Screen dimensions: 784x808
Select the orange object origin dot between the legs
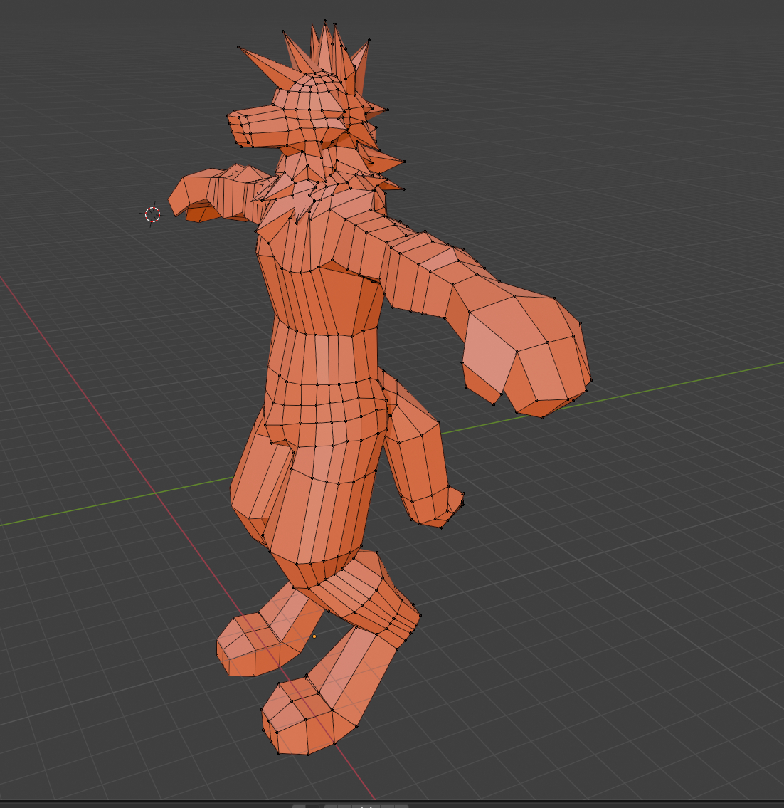click(314, 636)
